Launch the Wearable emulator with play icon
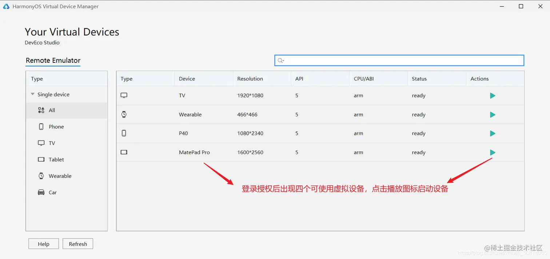The image size is (550, 259). point(493,115)
